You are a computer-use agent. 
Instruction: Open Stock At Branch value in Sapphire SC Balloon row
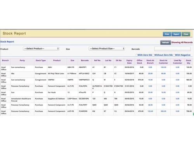pyautogui.click(x=150, y=99)
